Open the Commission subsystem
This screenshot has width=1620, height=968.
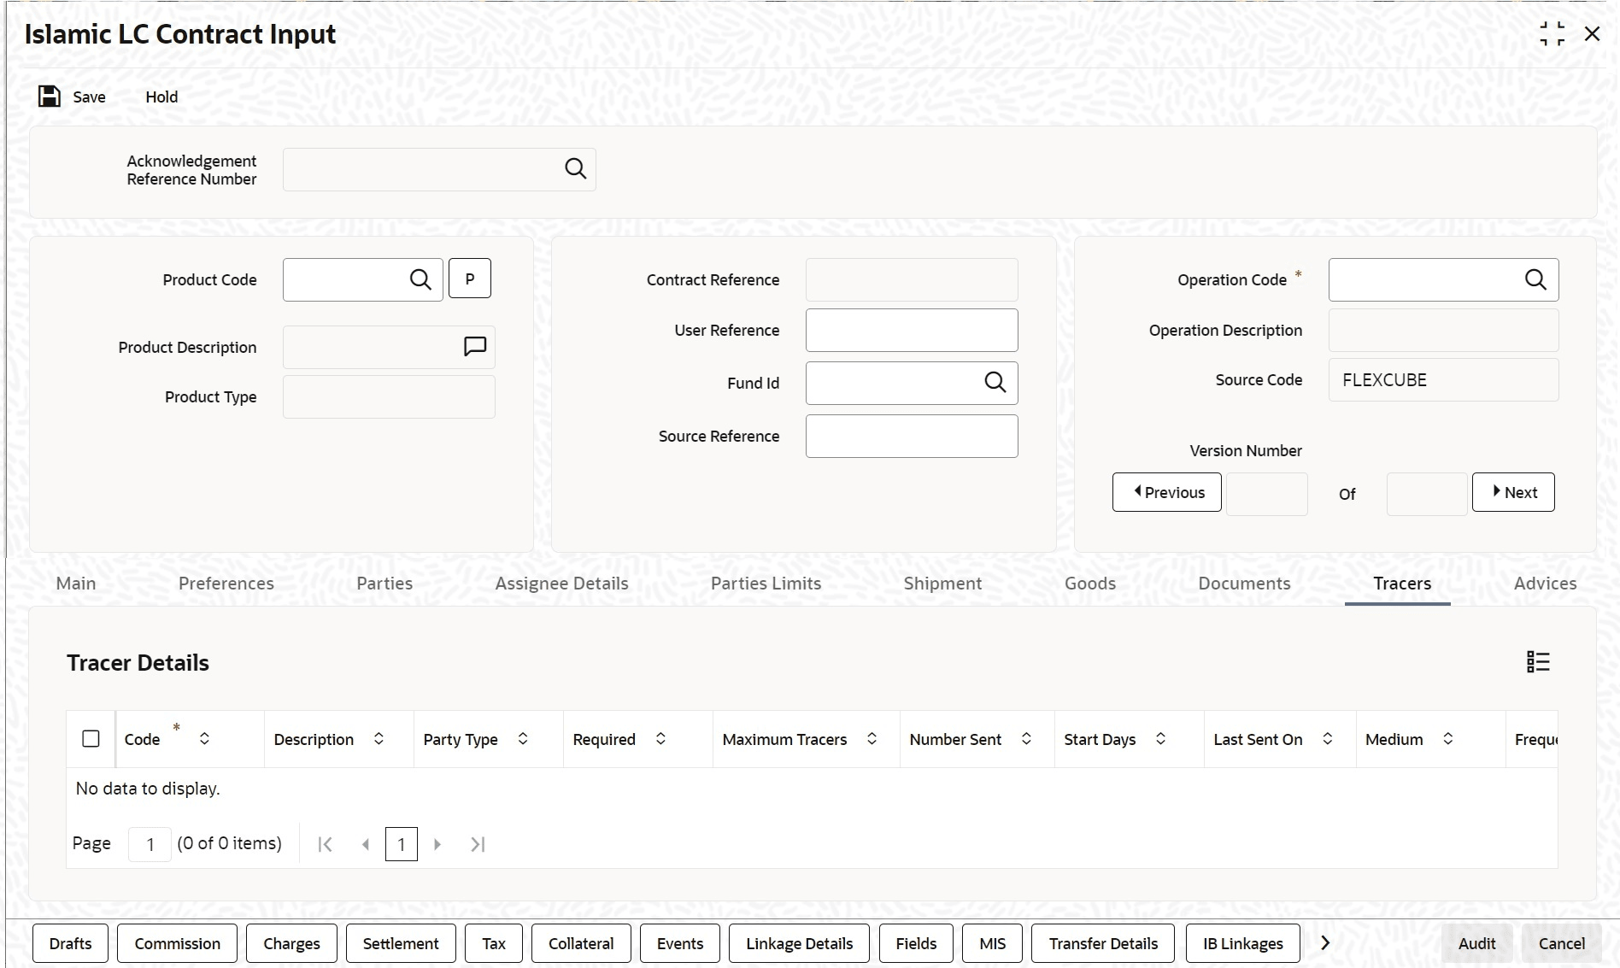[177, 943]
